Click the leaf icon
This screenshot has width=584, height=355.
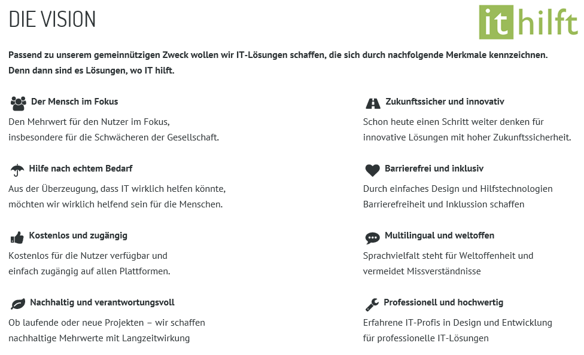tap(18, 304)
